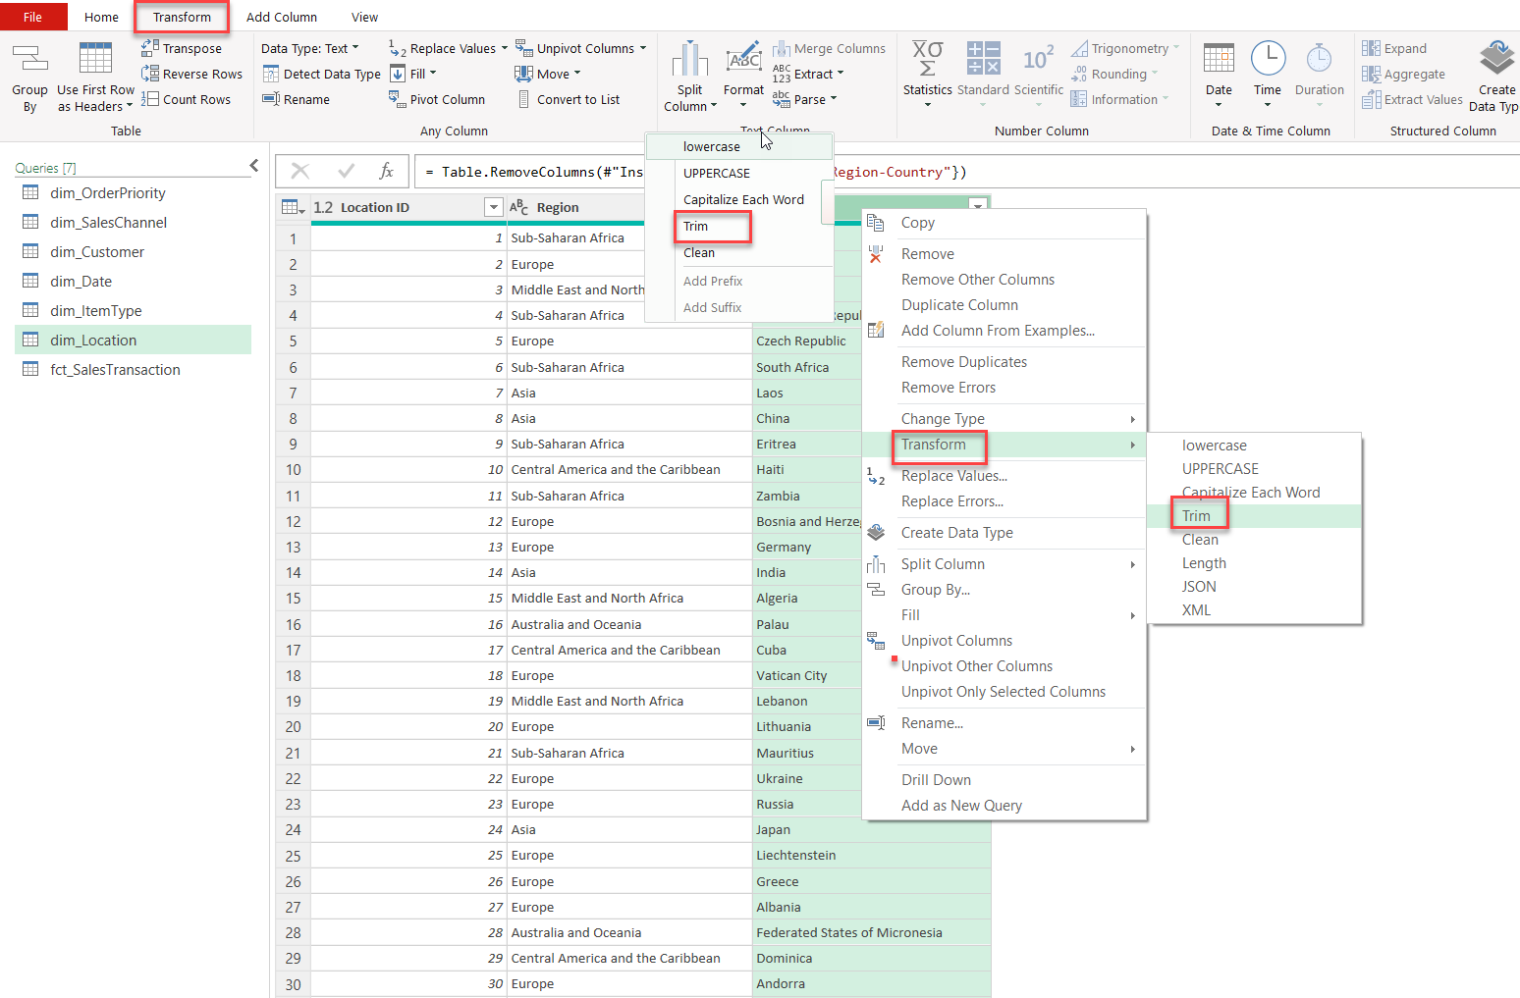
Task: Click the Merge Columns icon
Action: (782, 48)
